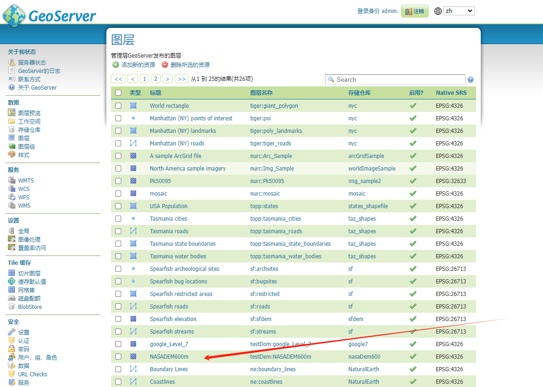
Task: Click the WMTS service icon
Action: (x=12, y=180)
